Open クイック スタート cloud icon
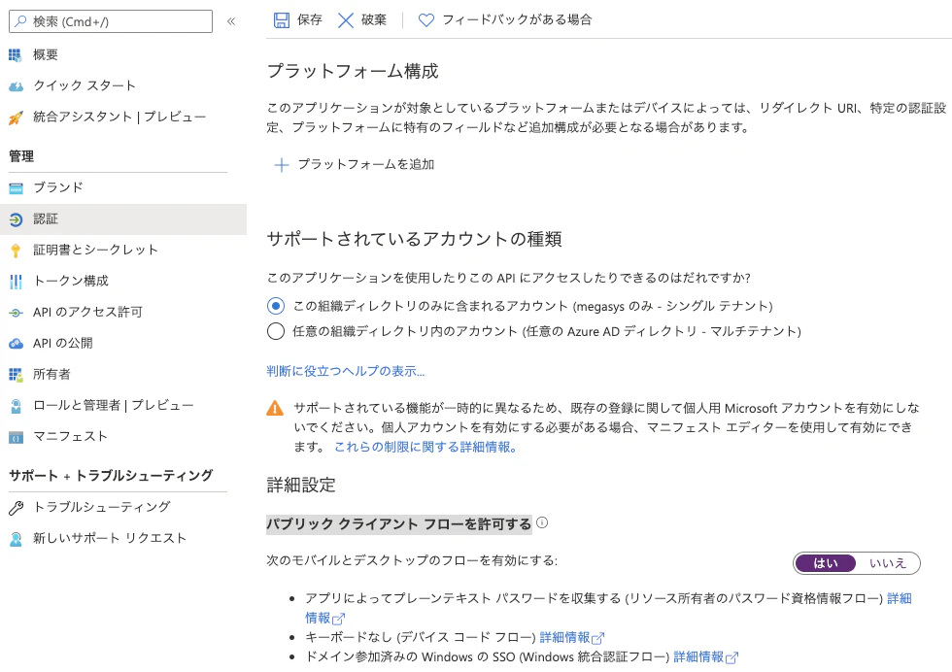The height and width of the screenshot is (672, 952). click(x=16, y=86)
